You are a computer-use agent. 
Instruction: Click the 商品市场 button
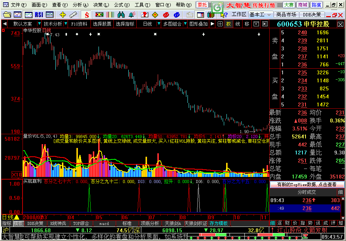286,15
